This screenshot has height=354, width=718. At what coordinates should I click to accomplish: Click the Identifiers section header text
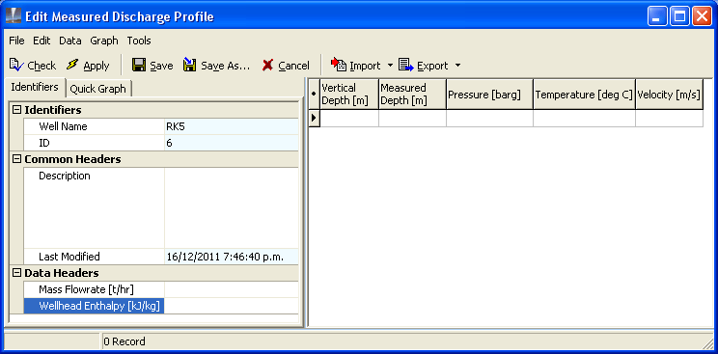coord(53,110)
